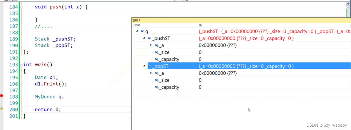Click code line 'MyQueue q;'

49,97
